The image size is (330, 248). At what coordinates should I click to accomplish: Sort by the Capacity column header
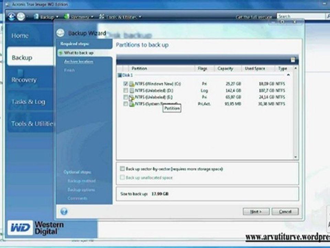(x=228, y=68)
